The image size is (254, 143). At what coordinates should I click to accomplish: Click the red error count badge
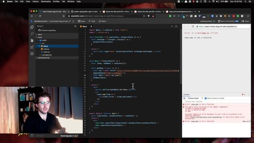click(243, 95)
